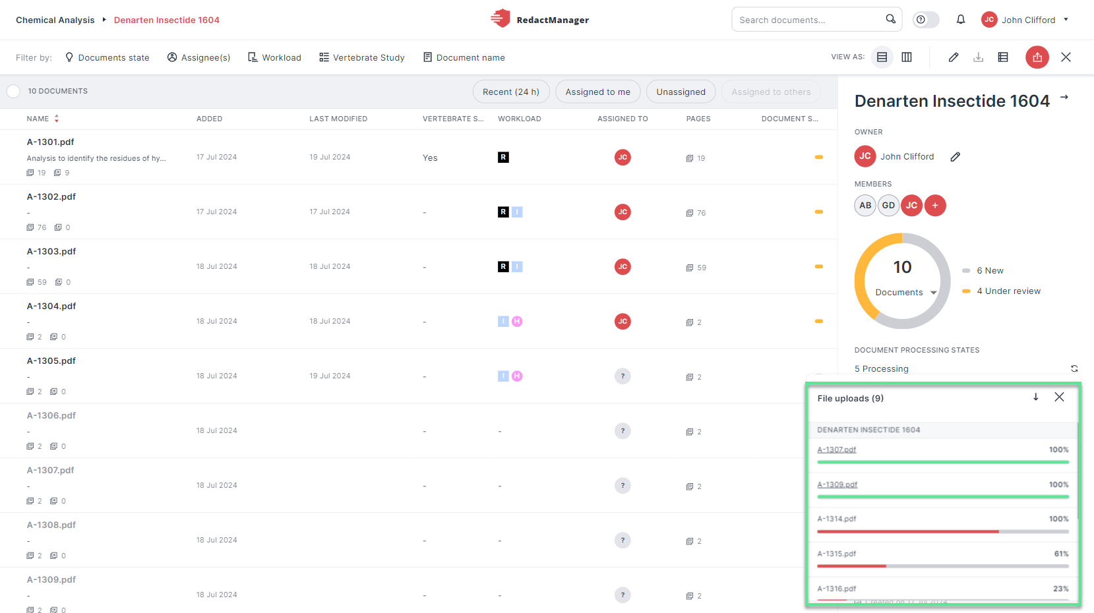The height and width of the screenshot is (613, 1094).
Task: Click the red upload button
Action: click(x=1037, y=57)
